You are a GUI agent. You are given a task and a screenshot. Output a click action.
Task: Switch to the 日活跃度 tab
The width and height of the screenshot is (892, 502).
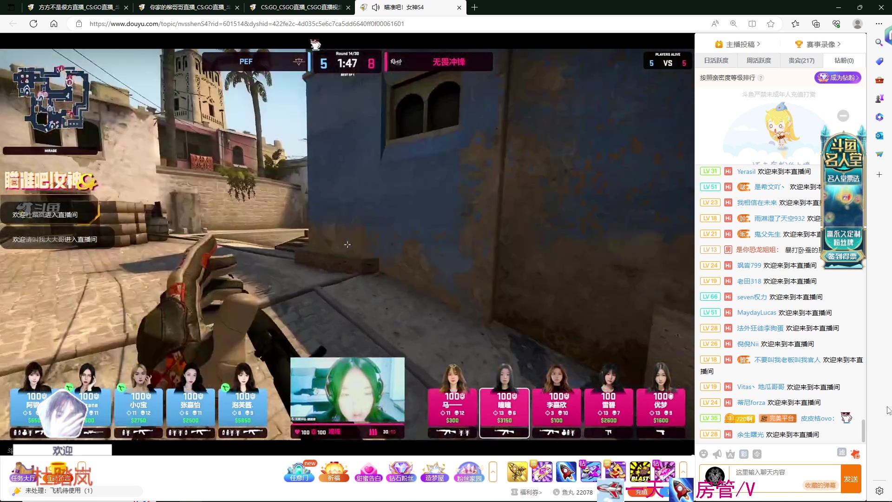[716, 60]
